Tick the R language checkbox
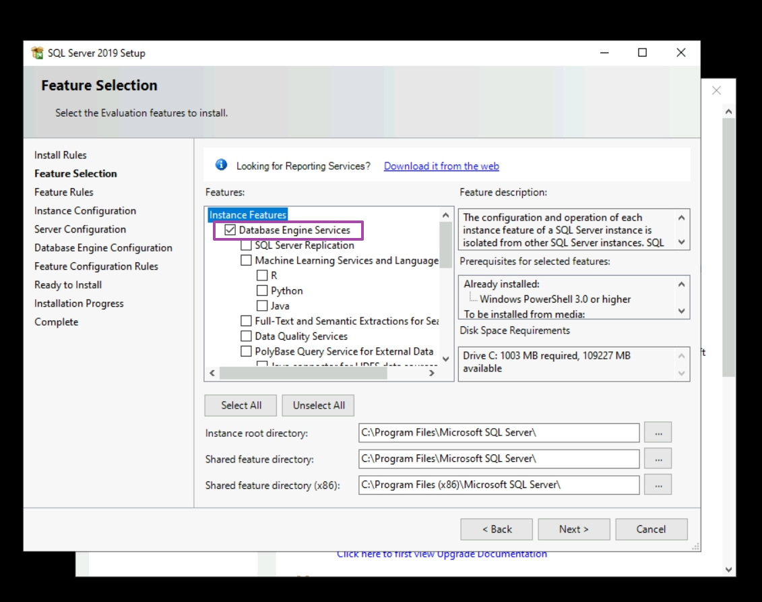762x602 pixels. click(262, 275)
